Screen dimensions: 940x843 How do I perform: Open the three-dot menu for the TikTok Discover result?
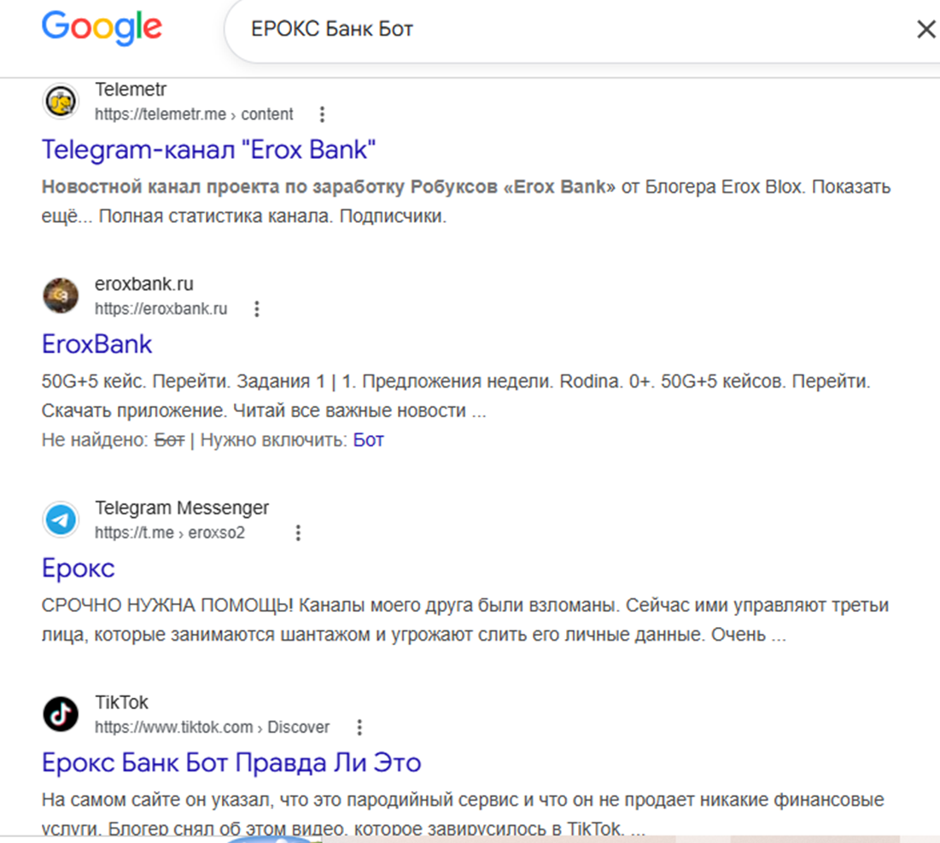point(359,727)
